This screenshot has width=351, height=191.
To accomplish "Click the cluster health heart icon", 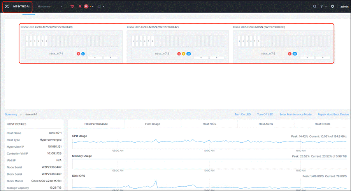I will point(72,7).
